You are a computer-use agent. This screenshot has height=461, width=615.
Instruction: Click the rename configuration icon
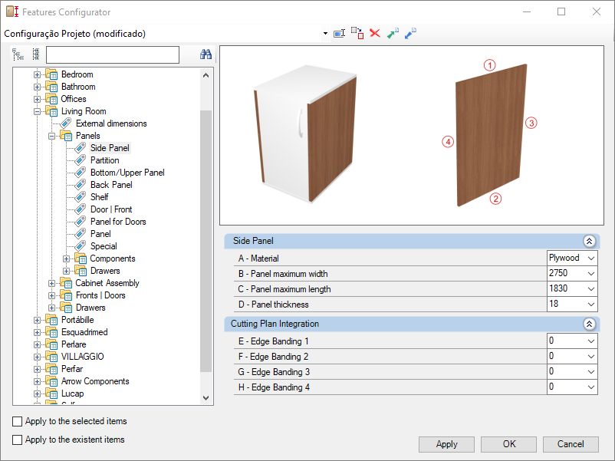coord(339,34)
